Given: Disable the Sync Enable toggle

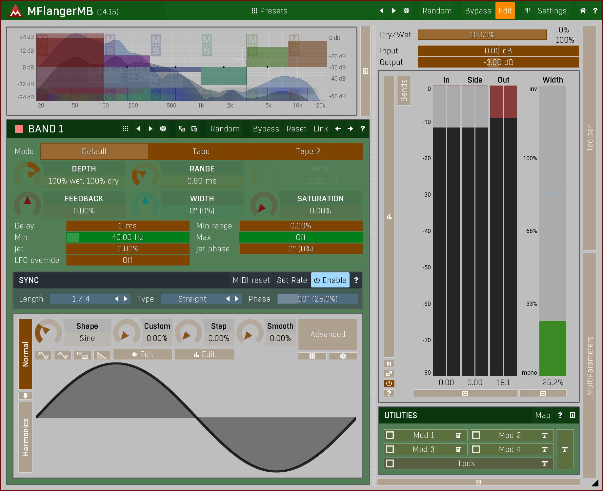Looking at the screenshot, I should (x=330, y=280).
